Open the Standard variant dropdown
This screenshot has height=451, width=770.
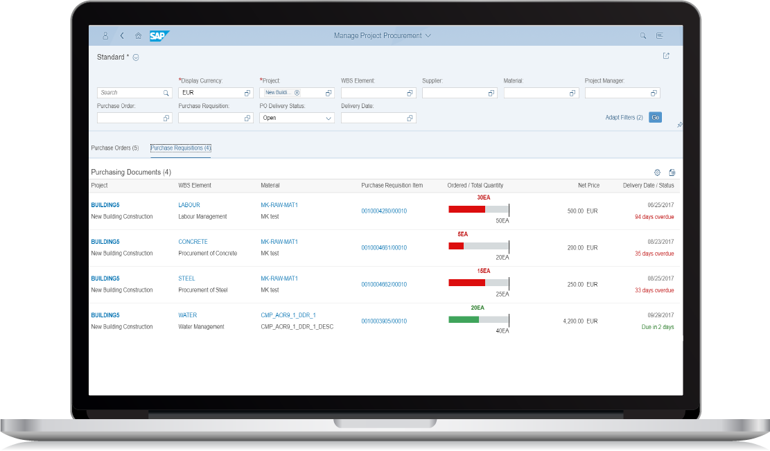pos(136,58)
